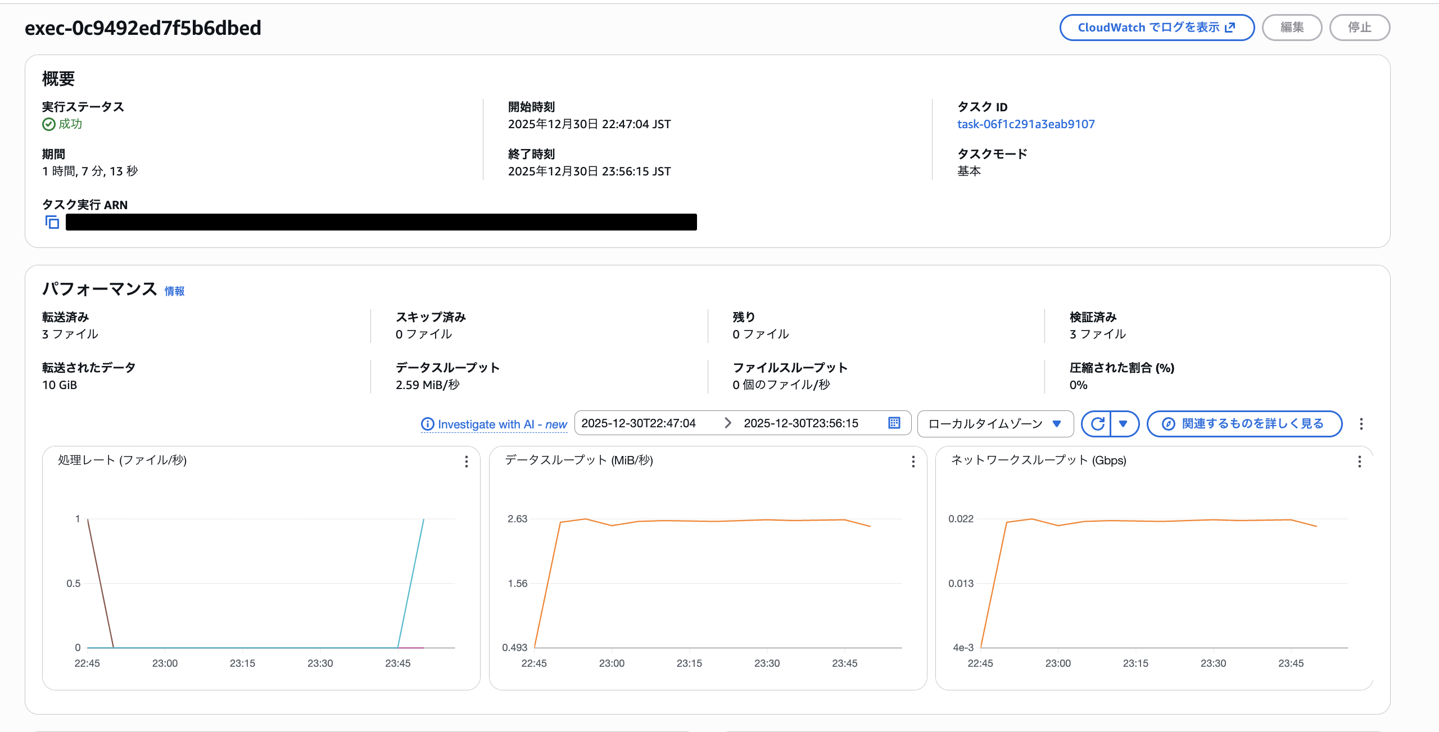Refresh the performance charts

pyautogui.click(x=1097, y=424)
